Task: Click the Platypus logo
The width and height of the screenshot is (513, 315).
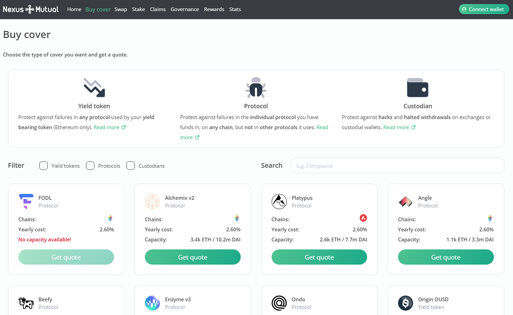Action: tap(279, 202)
